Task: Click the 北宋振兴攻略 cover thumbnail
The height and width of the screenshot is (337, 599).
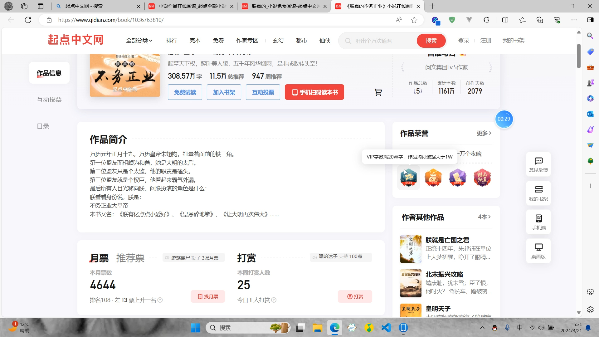Action: coord(411,283)
